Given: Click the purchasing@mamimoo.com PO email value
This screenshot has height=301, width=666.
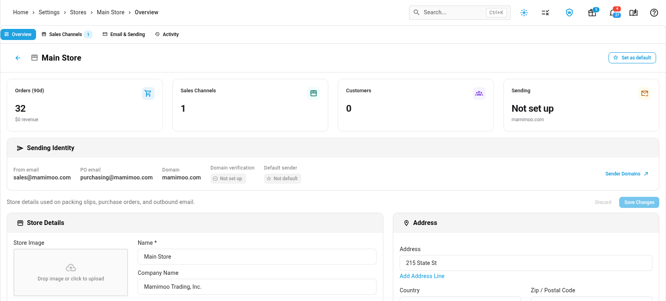Looking at the screenshot, I should tap(117, 177).
